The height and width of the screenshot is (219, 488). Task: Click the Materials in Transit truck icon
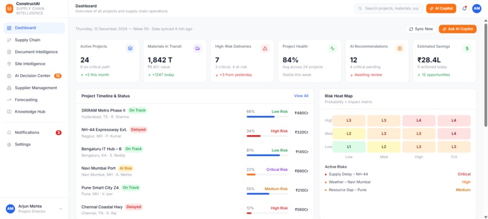tap(197, 48)
